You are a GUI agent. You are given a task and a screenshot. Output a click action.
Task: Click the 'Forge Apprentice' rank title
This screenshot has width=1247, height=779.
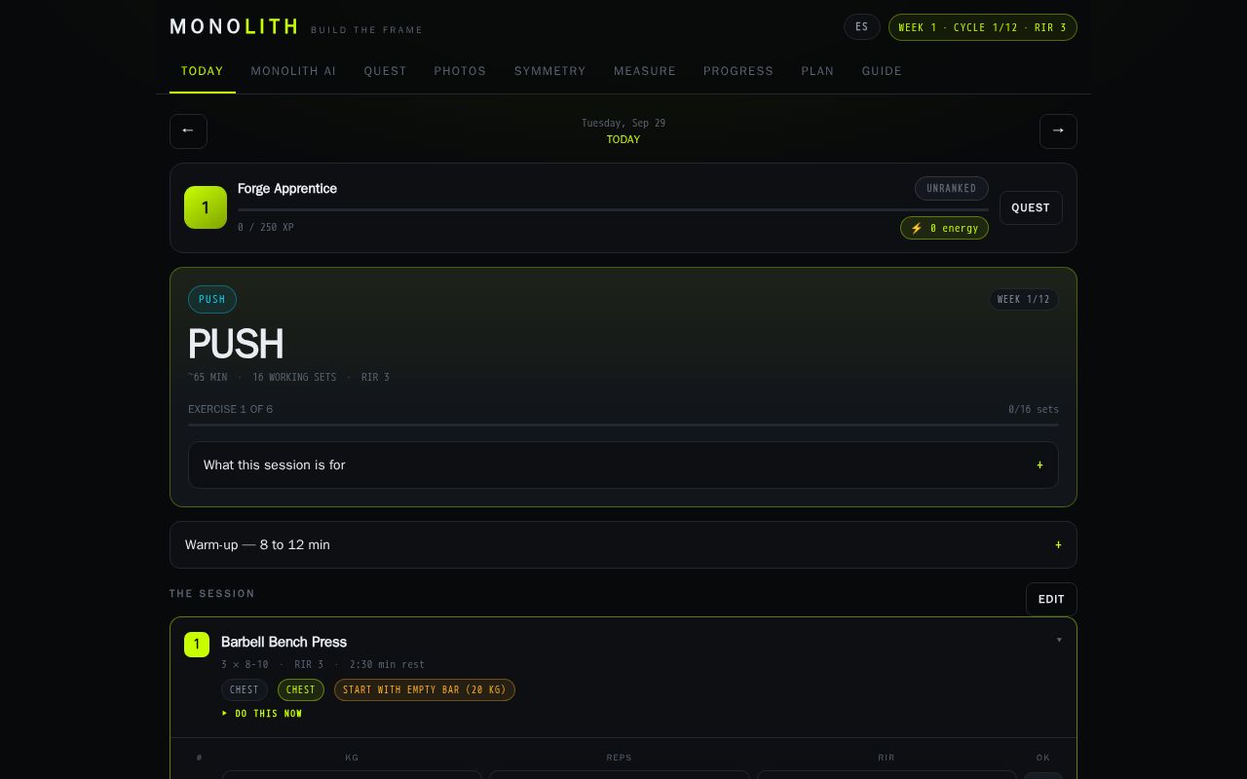(x=287, y=188)
